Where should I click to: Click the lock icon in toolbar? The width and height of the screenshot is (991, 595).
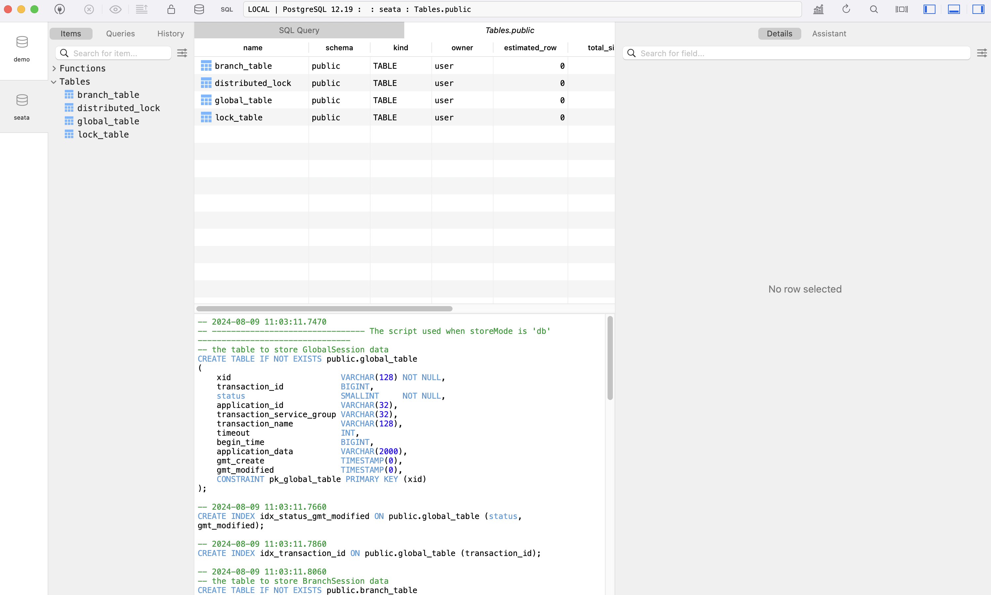pyautogui.click(x=171, y=9)
